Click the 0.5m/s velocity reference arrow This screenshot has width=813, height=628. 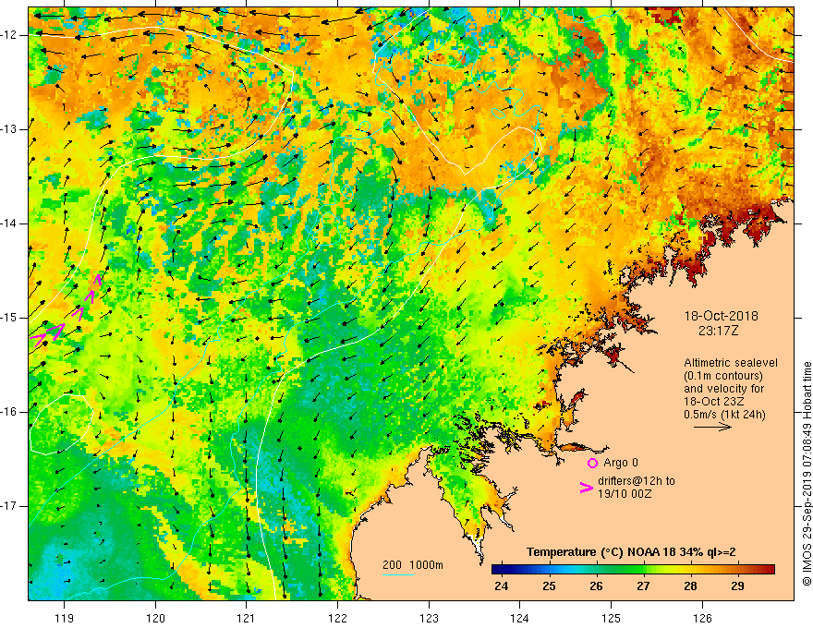[712, 427]
